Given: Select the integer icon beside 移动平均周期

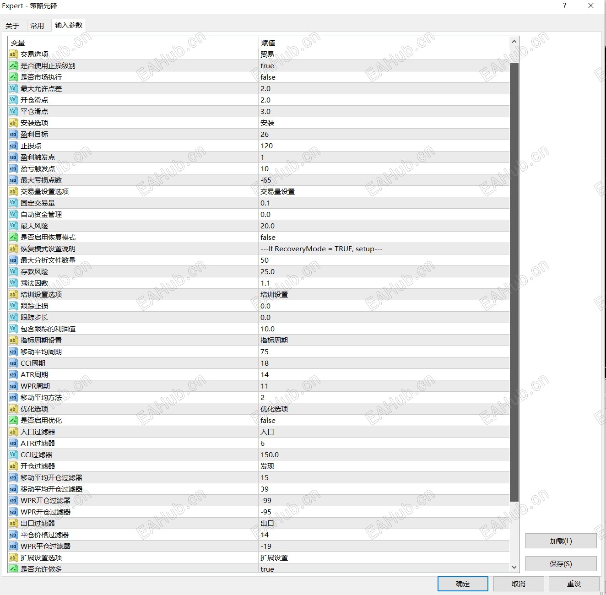Looking at the screenshot, I should tap(13, 352).
